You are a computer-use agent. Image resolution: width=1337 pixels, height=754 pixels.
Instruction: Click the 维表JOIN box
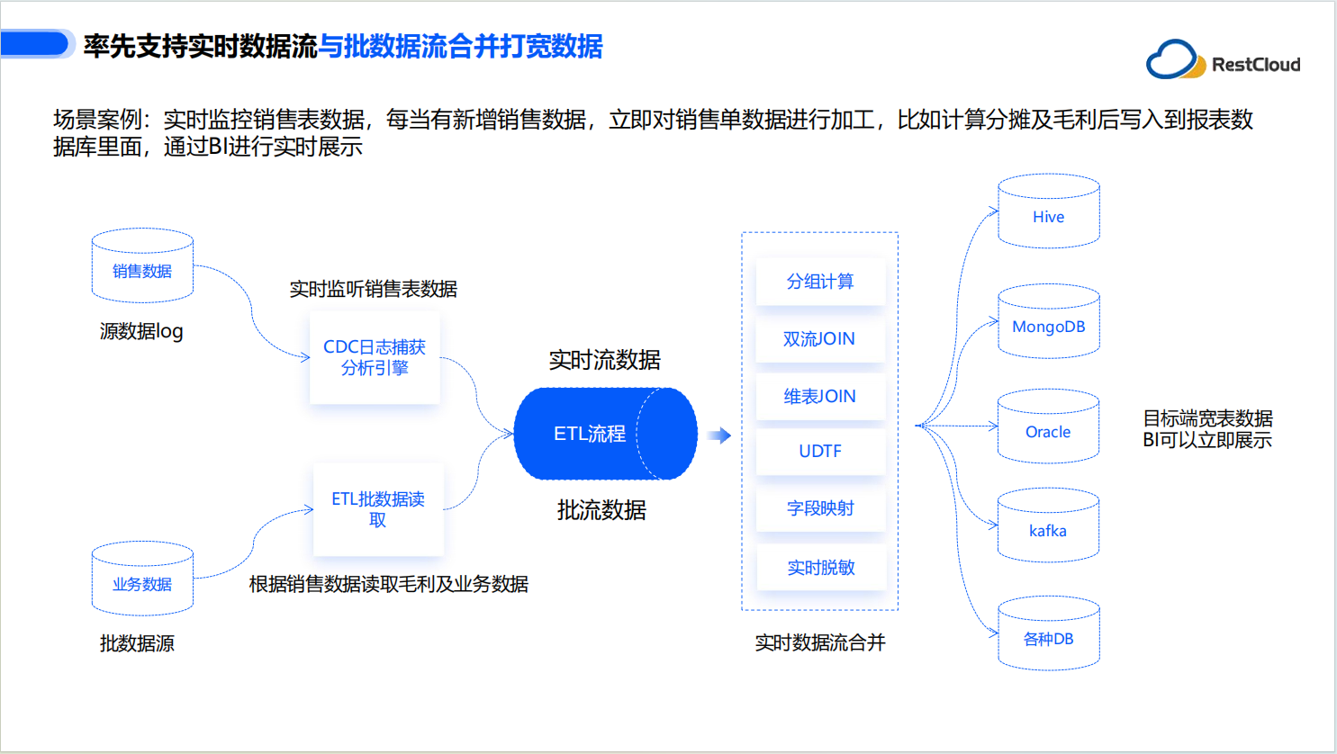(x=820, y=397)
